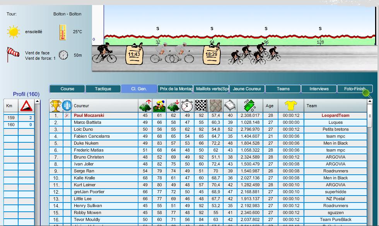379x226 pixels.
Task: Sort by checkered flag sprint column
Action: [x=201, y=105]
